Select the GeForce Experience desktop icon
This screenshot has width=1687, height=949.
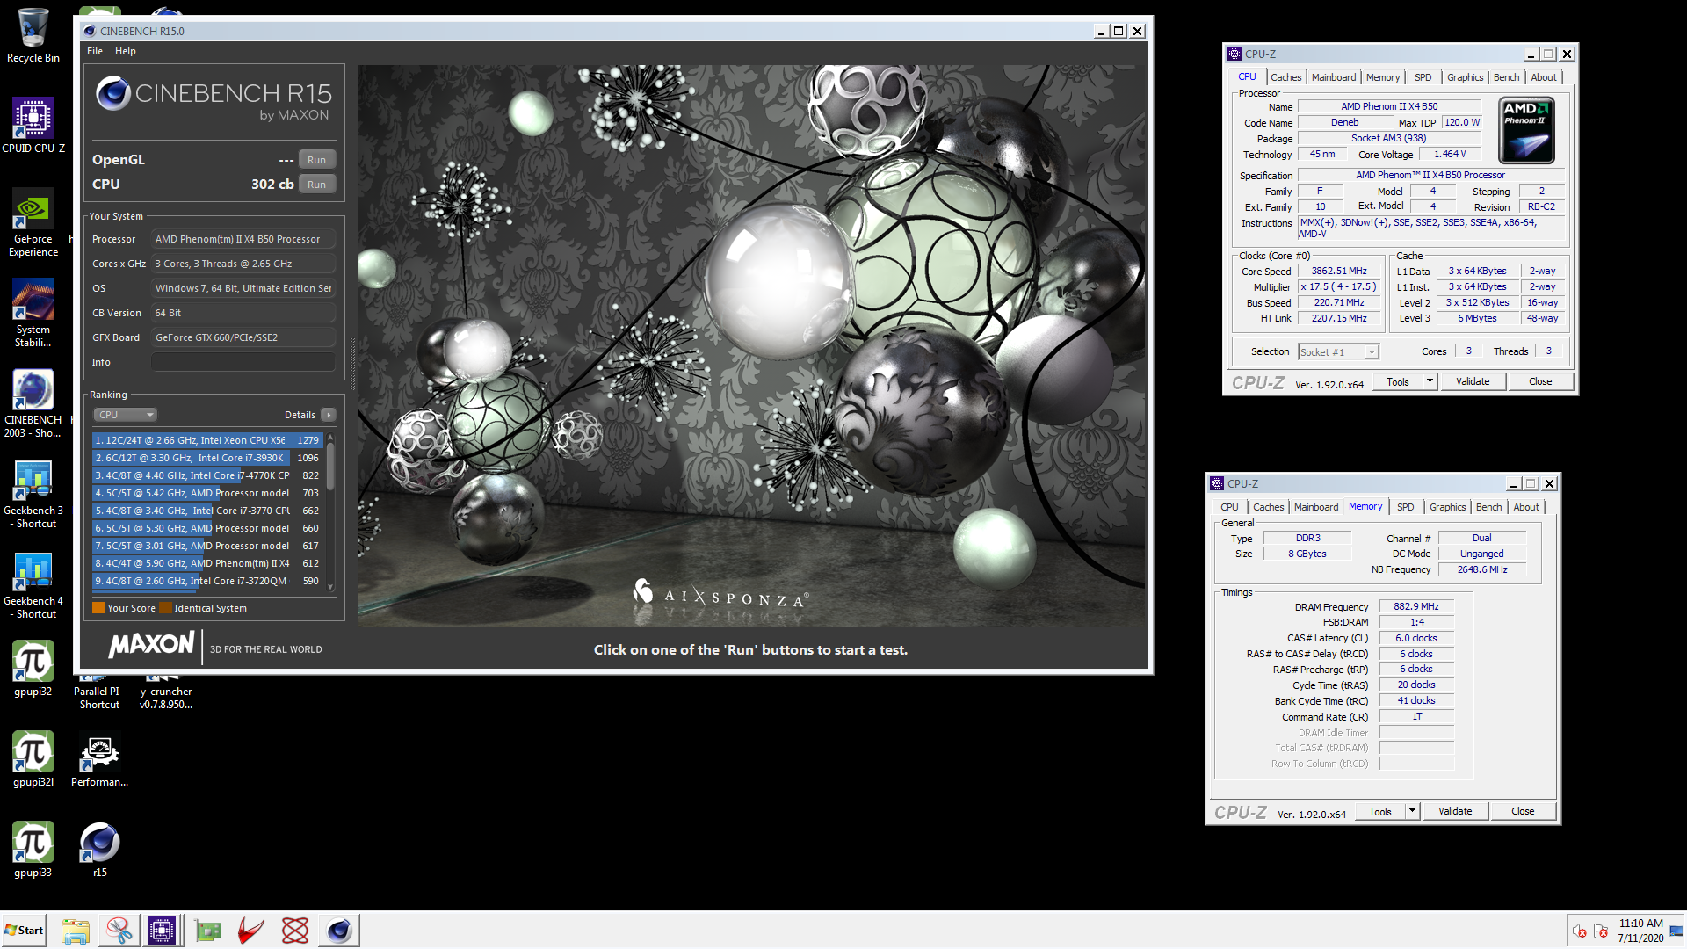click(33, 222)
